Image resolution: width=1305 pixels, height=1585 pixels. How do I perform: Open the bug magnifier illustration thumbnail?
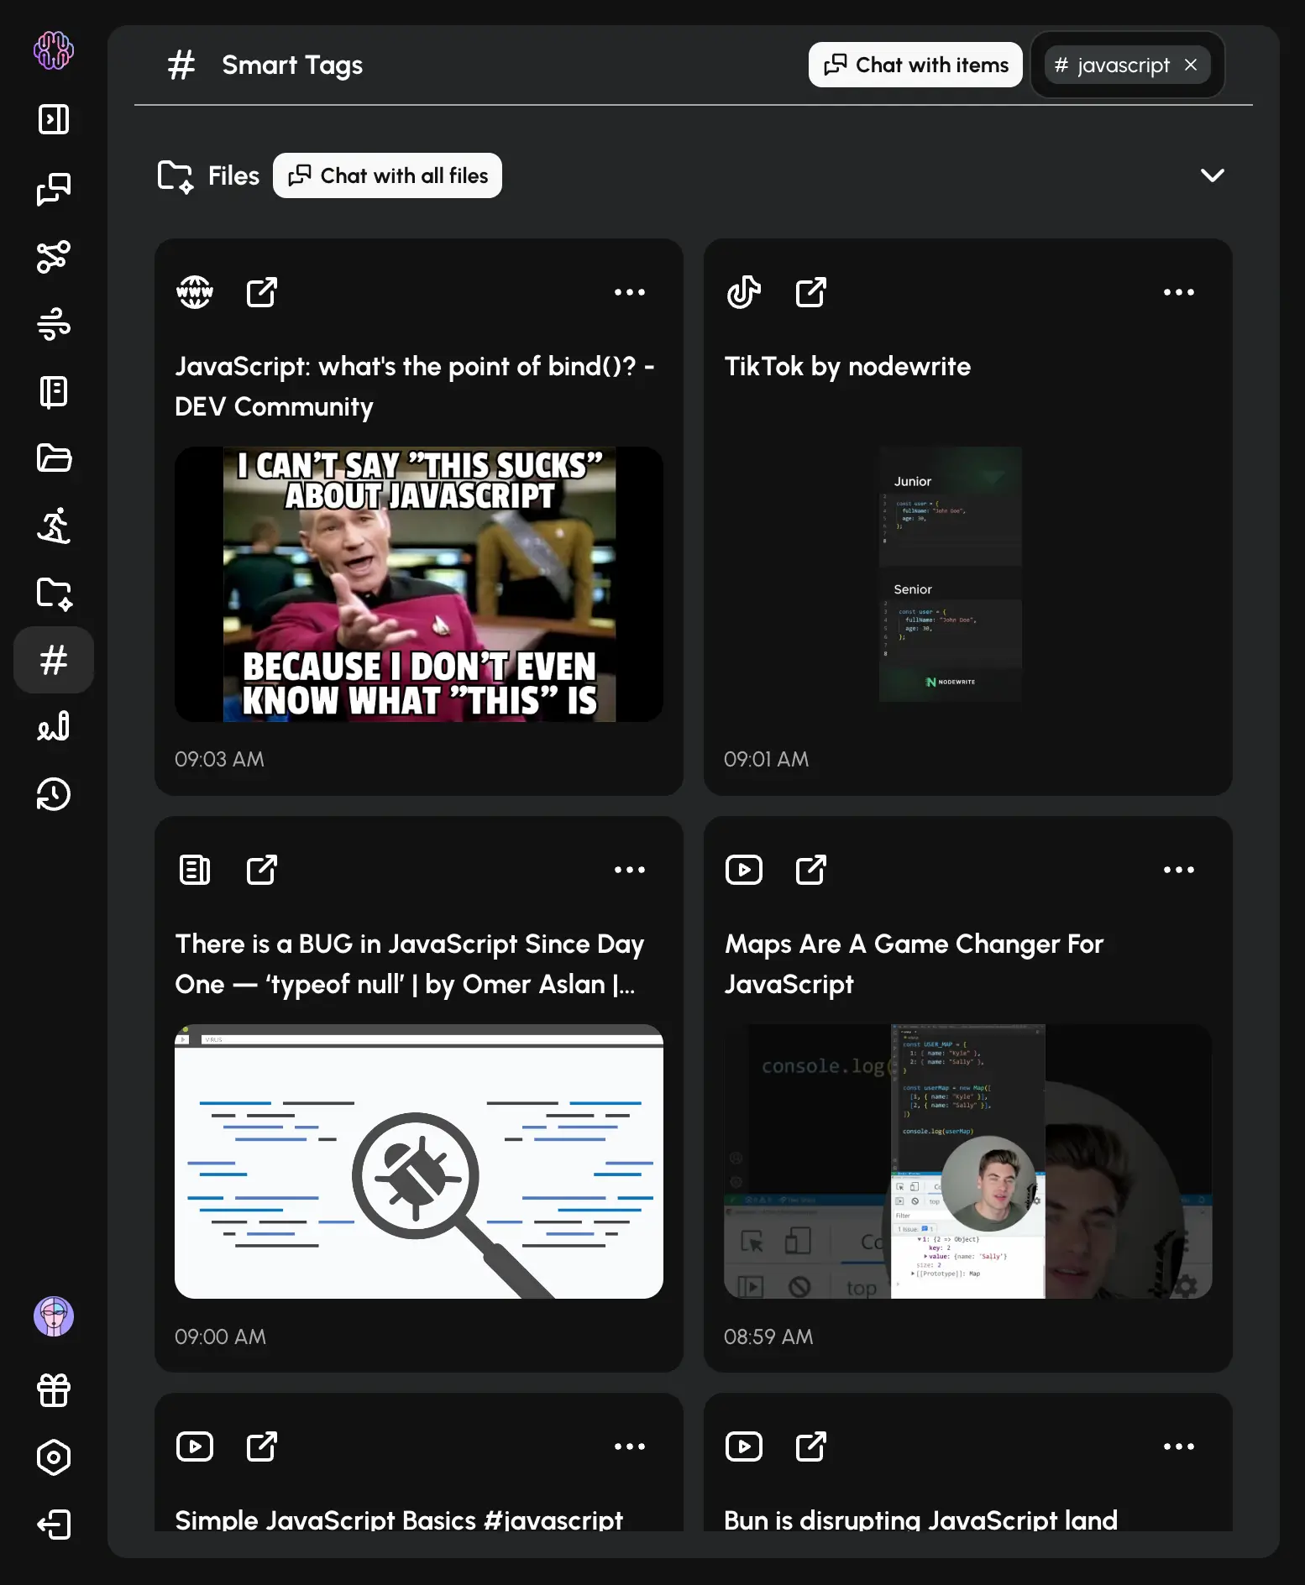click(419, 1162)
